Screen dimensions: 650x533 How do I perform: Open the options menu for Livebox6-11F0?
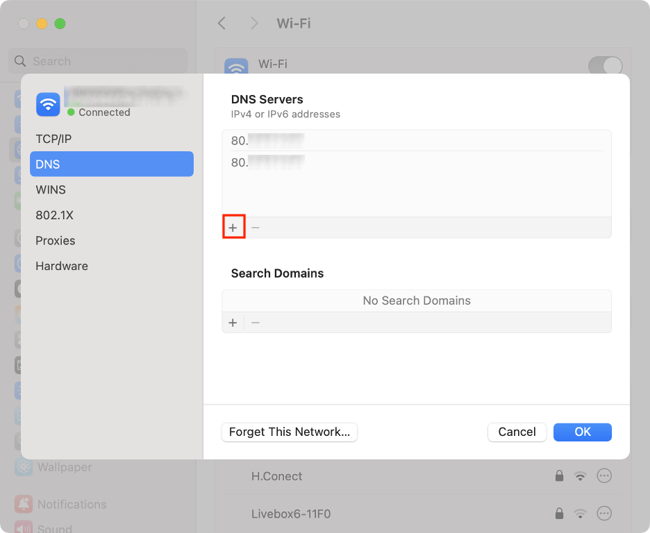tap(603, 514)
